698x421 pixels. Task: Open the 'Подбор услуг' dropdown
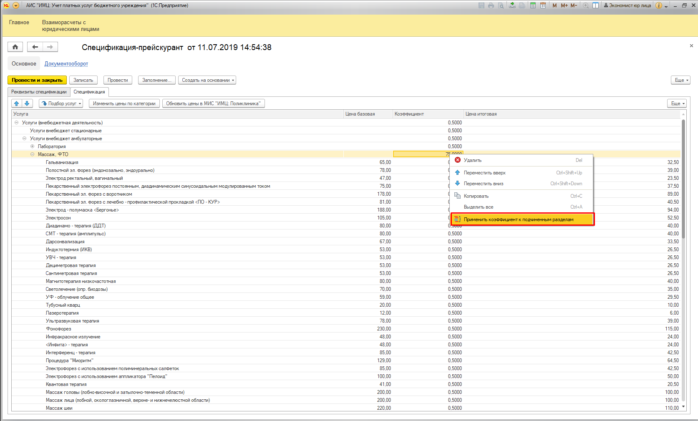click(x=61, y=103)
